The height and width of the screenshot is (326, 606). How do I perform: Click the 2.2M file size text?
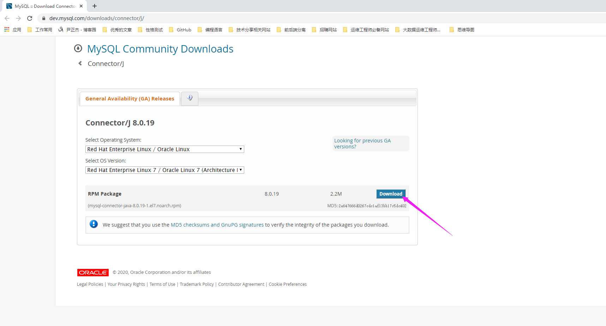click(336, 194)
